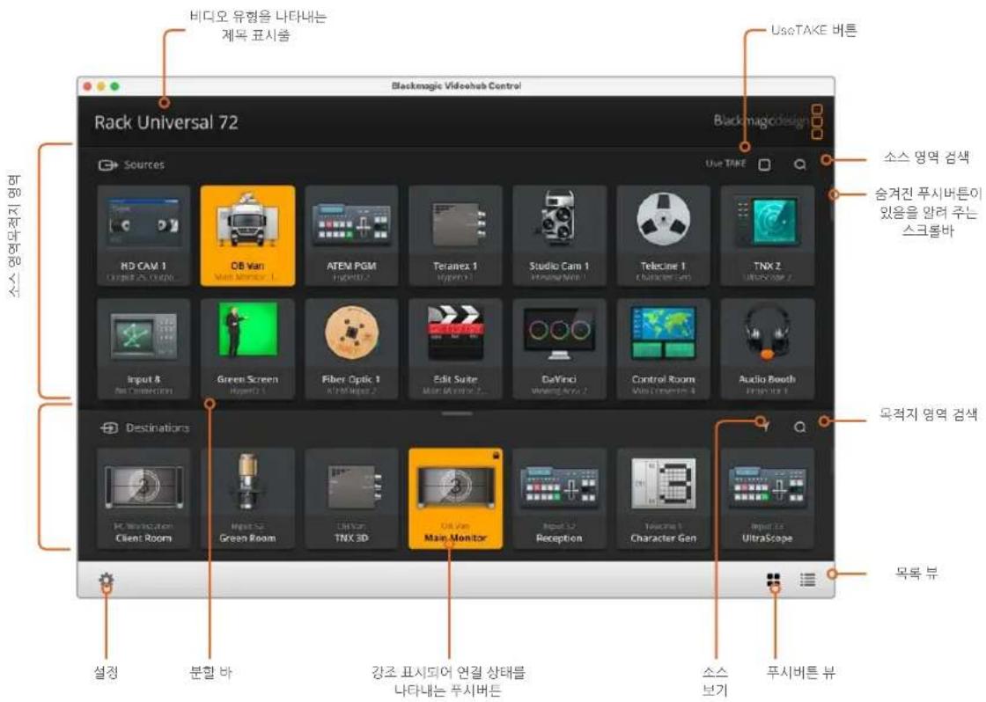Click the lock icon on Main Monitor

click(496, 455)
